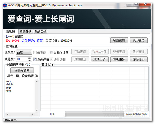Click the 挂机赚分 button
This screenshot has width=155, height=124.
click(119, 59)
